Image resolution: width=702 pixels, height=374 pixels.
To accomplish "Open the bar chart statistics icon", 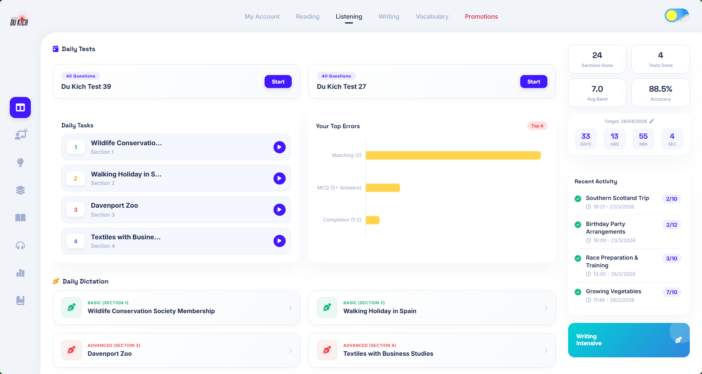I will click(20, 273).
